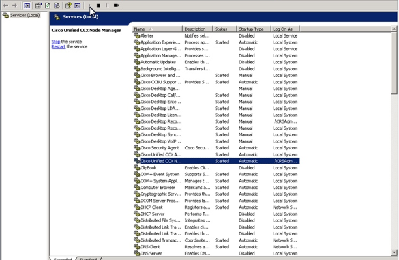This screenshot has width=399, height=260.
Task: Click the gear icon of Application Layer G... service
Action: (x=136, y=49)
